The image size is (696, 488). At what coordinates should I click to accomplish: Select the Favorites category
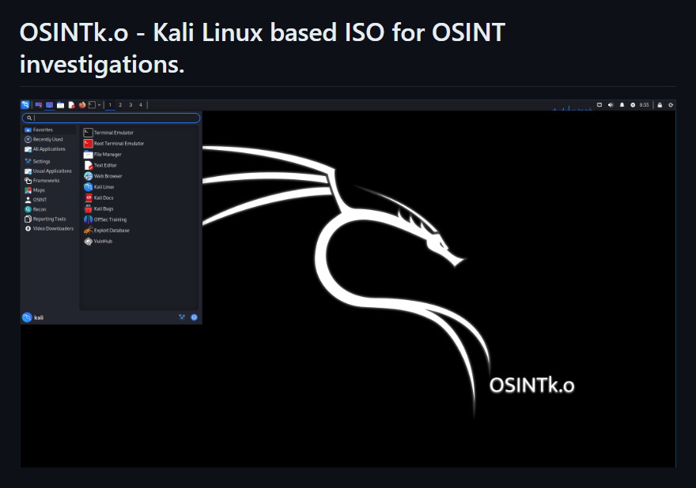[49, 130]
